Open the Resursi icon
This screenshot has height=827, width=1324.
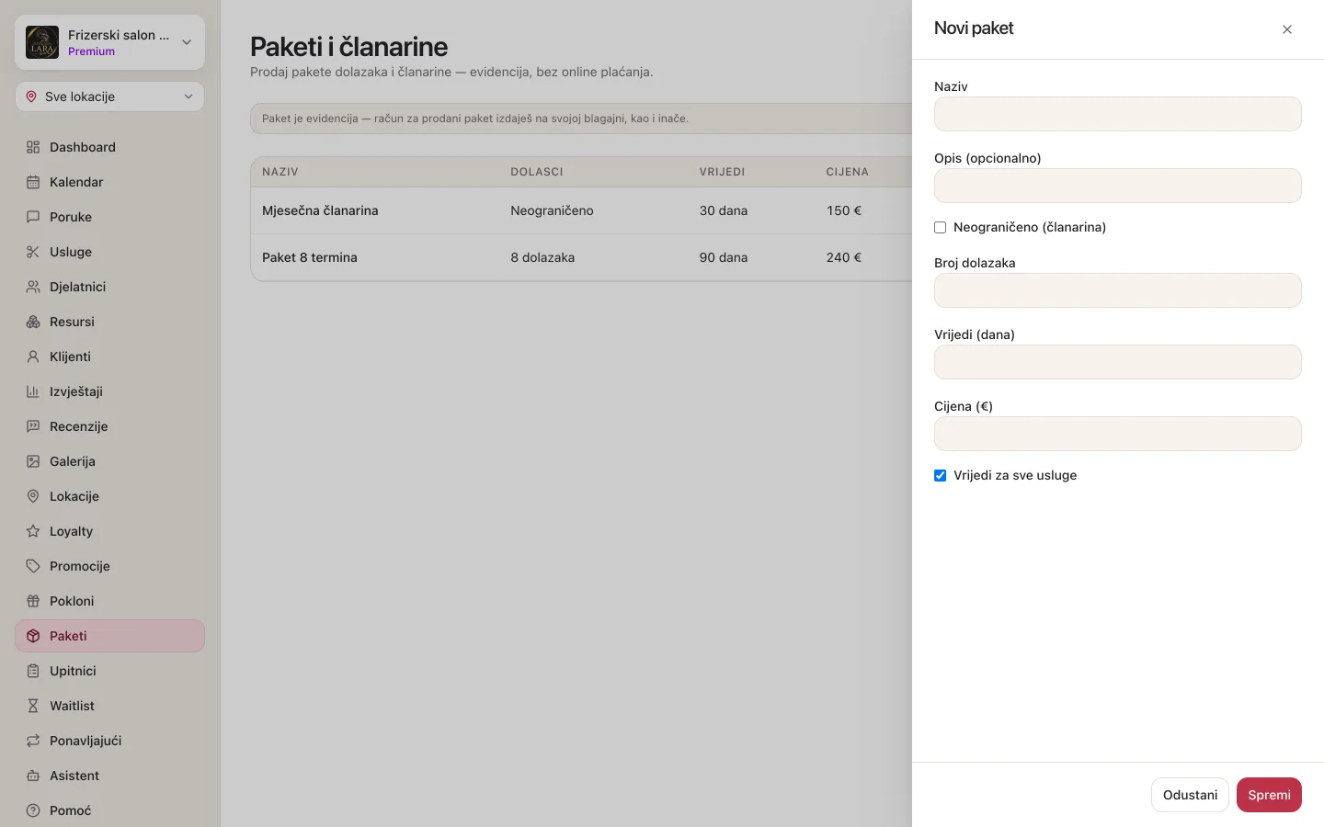coord(33,322)
